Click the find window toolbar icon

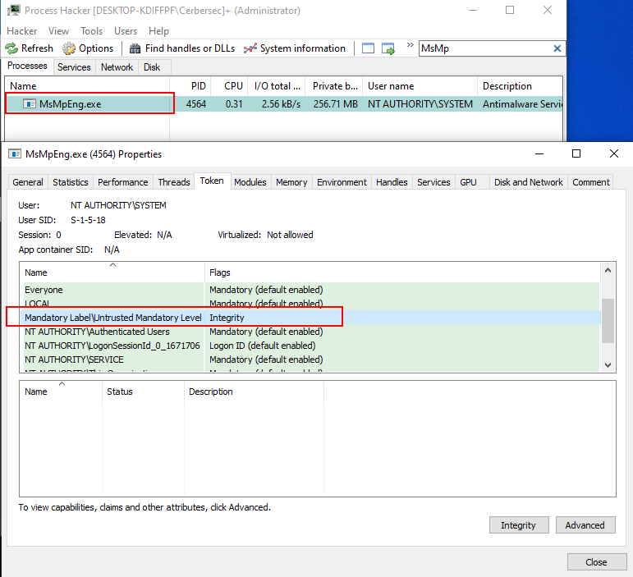click(x=368, y=48)
